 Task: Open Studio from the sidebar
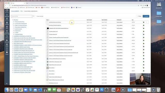7,45
